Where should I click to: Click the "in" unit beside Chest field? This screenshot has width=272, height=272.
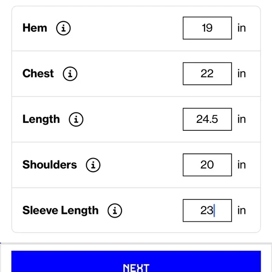(242, 74)
